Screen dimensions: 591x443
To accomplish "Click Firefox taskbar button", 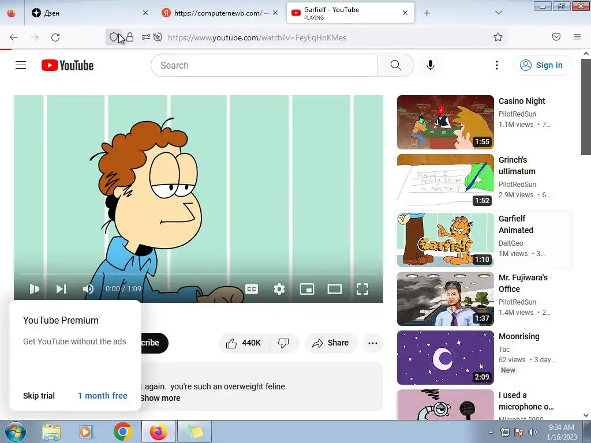I will pos(159,431).
